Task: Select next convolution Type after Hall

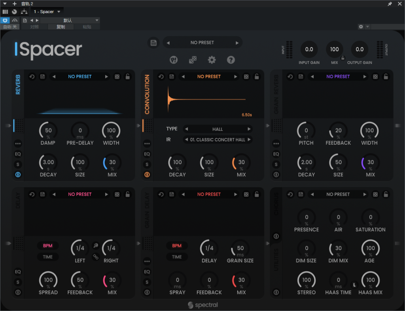Action: click(249, 129)
